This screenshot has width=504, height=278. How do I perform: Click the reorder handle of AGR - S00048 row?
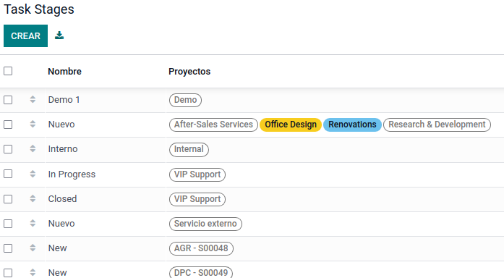pos(33,248)
